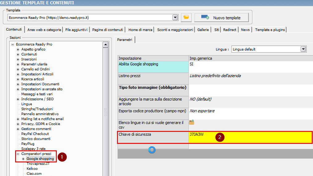The width and height of the screenshot is (313, 176).
Task: Expand the Google shopping node
Action: point(23,159)
